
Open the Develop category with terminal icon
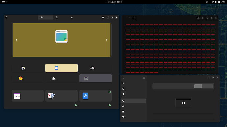[x=95, y=78]
